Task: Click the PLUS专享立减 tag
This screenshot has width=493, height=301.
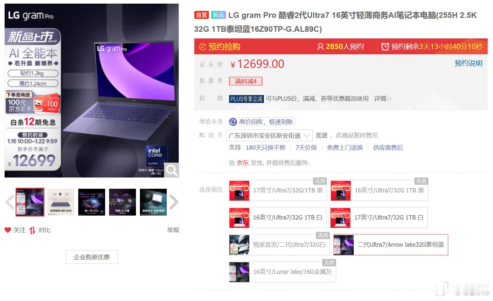Action: [x=246, y=99]
